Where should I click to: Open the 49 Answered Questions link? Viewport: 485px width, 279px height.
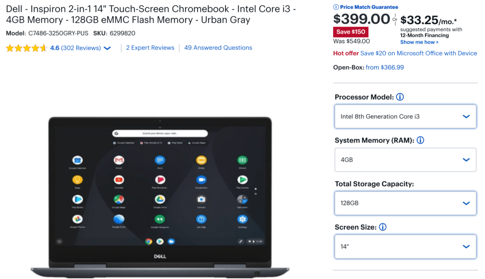218,48
